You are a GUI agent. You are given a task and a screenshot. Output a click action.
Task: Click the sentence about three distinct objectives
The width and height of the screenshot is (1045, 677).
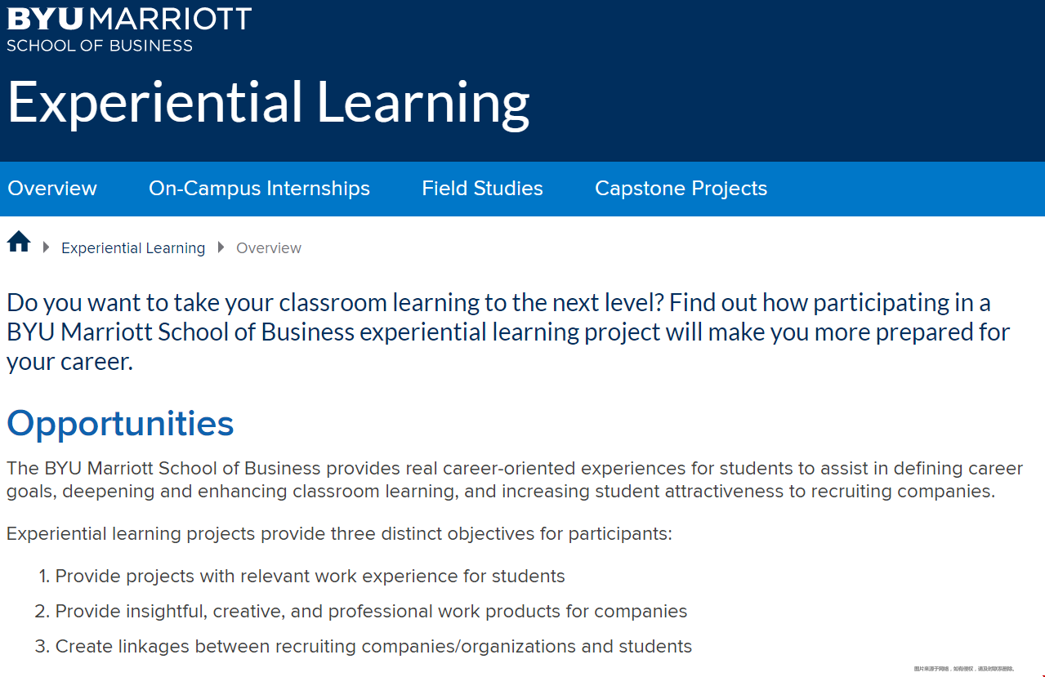point(339,534)
